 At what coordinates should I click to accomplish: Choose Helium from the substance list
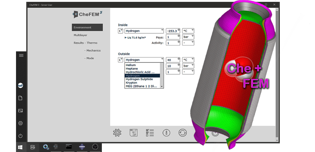pyautogui.click(x=142, y=65)
